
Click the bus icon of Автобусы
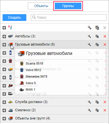pos(10,36)
